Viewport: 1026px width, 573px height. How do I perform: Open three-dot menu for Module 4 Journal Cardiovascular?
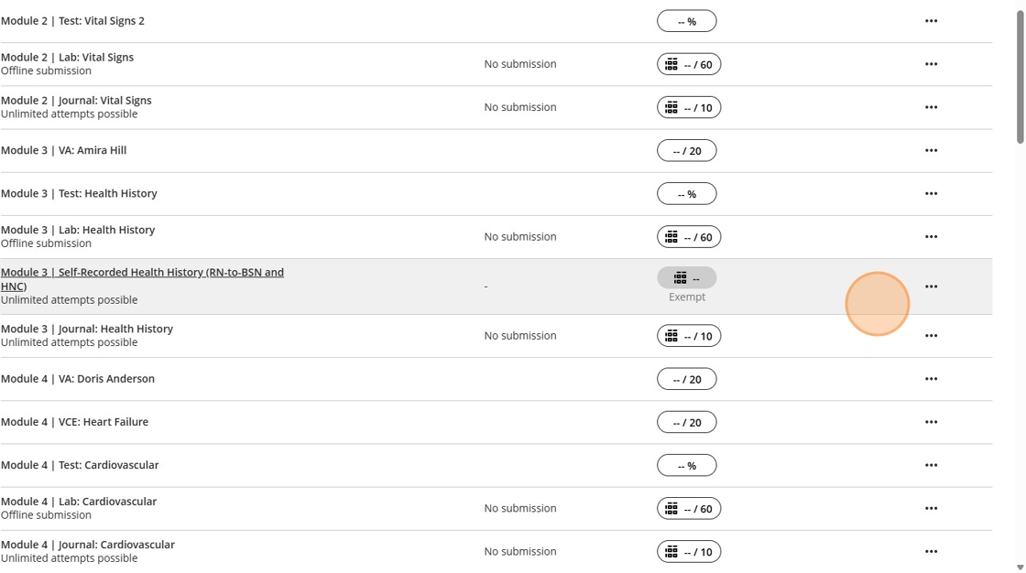pyautogui.click(x=931, y=552)
